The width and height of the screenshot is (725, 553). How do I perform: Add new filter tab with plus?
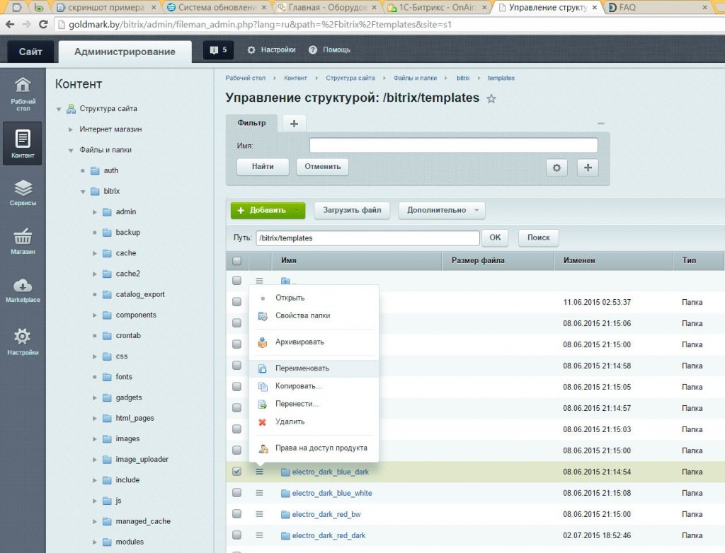[x=294, y=123]
